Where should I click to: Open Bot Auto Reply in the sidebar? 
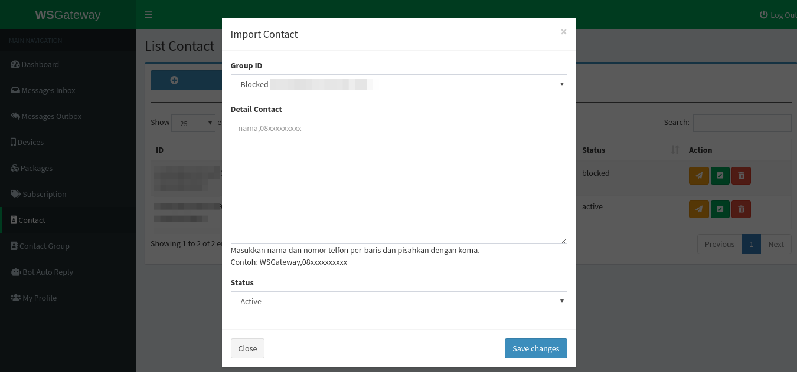(x=68, y=272)
